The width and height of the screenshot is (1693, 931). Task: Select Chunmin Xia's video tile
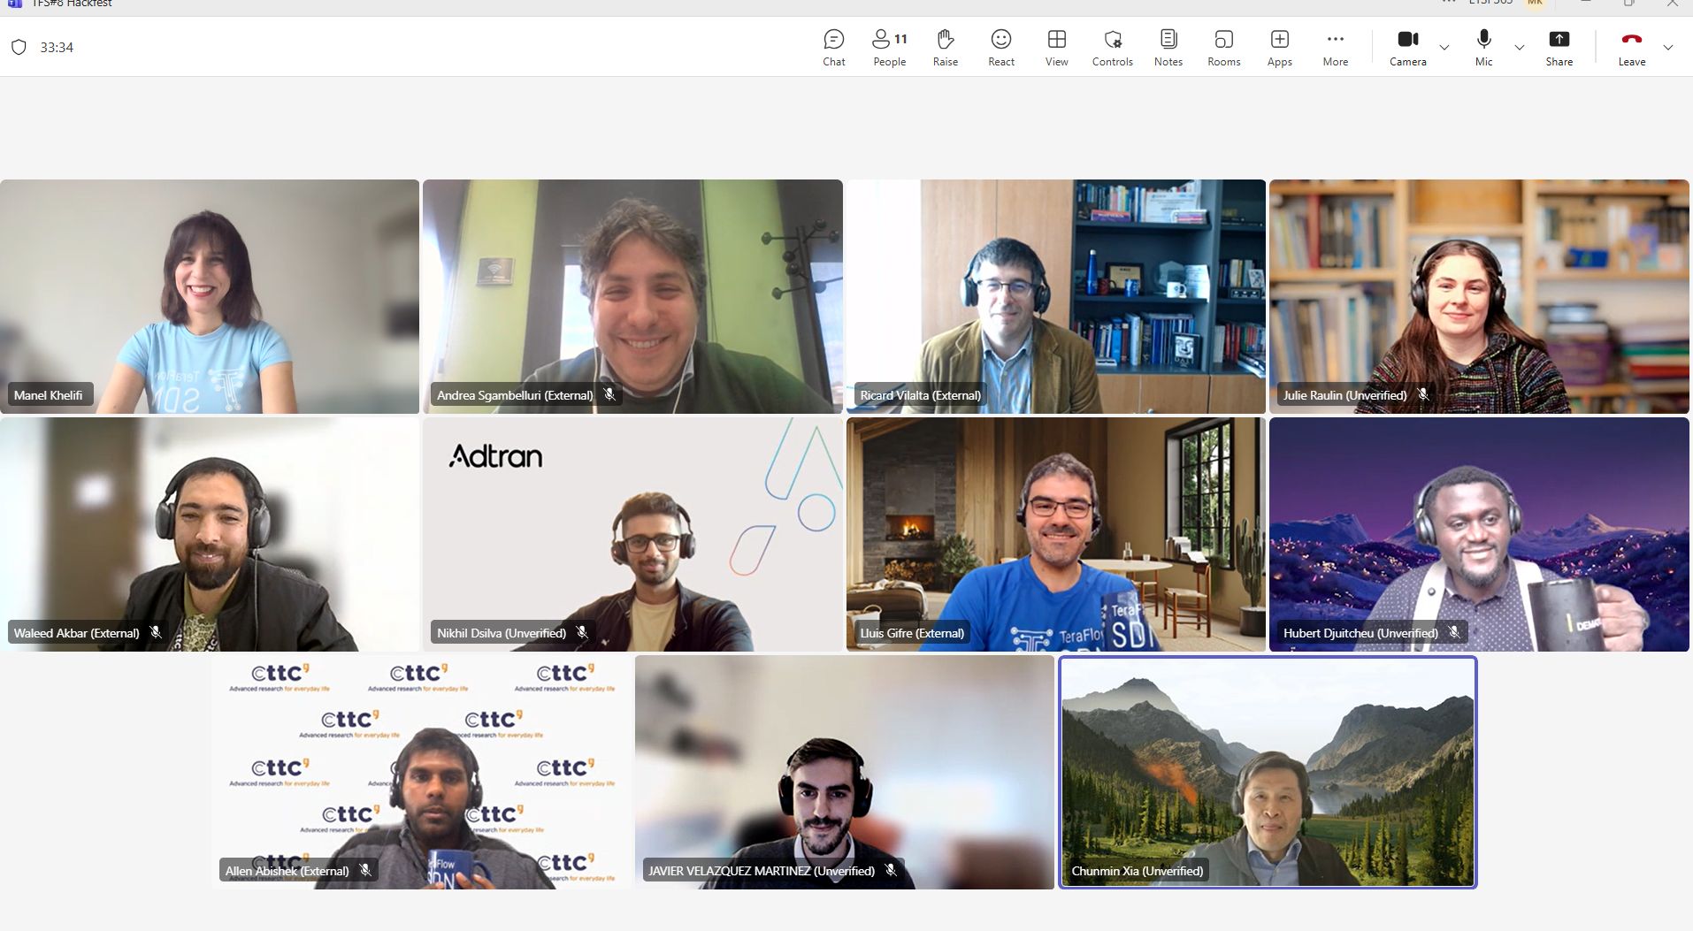click(1267, 771)
